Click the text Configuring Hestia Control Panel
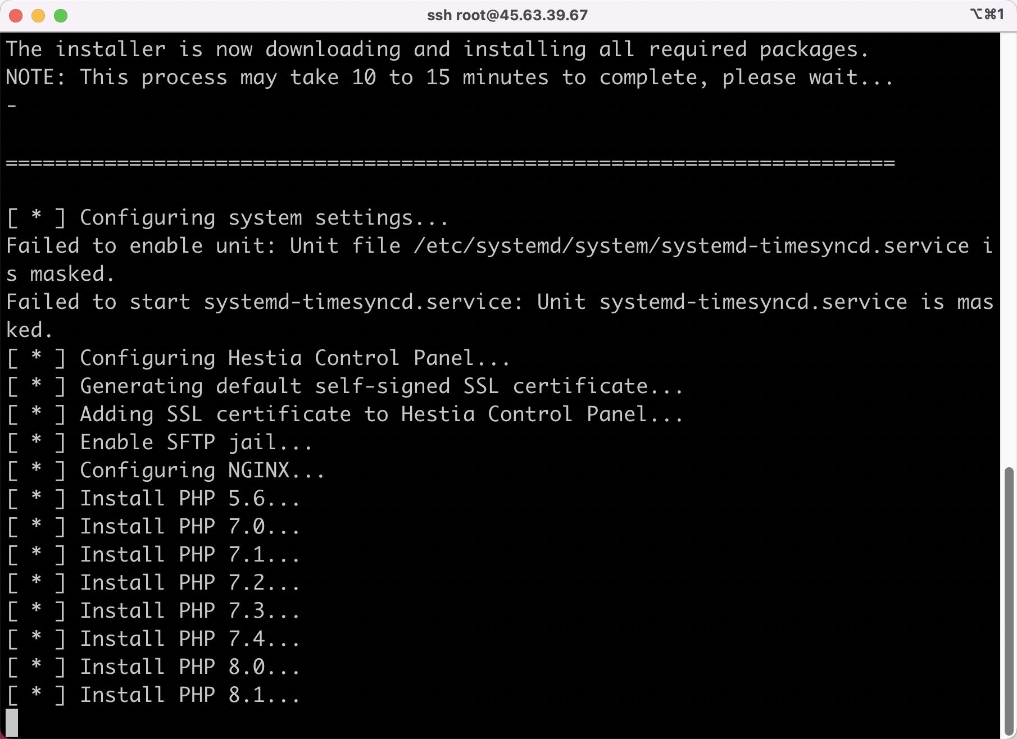Screen dimensions: 1017x739 click(x=294, y=358)
